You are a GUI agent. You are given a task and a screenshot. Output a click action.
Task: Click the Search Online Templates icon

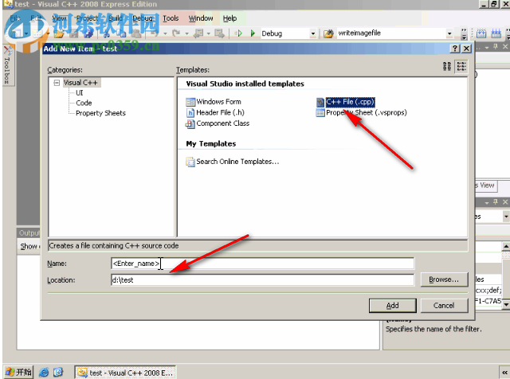[190, 162]
